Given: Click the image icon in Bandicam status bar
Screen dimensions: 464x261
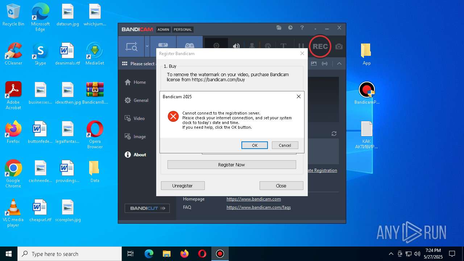Looking at the screenshot, I should [x=314, y=63].
